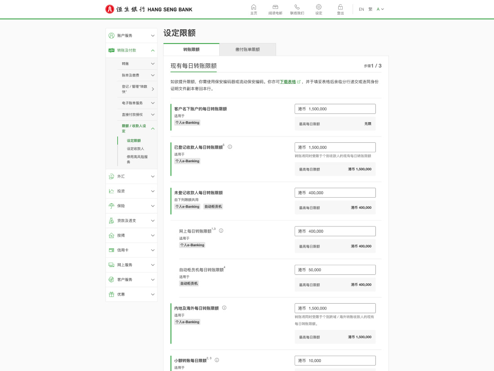The height and width of the screenshot is (371, 494).
Task: Open 设定收款人 in the sidebar
Action: tap(135, 149)
